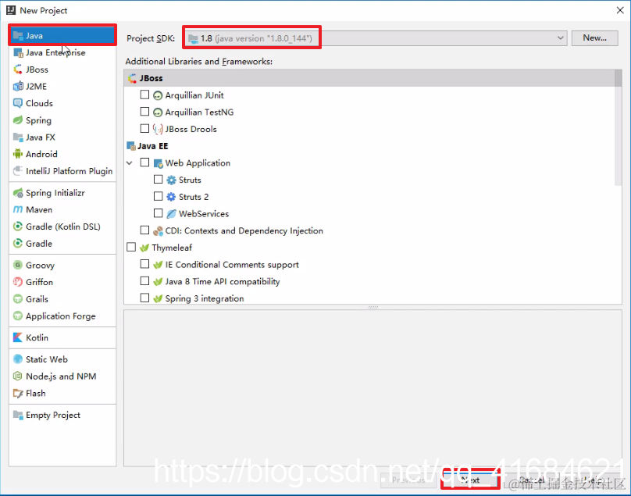Enable Arquillian JUnit checkbox
The width and height of the screenshot is (631, 496).
(144, 95)
